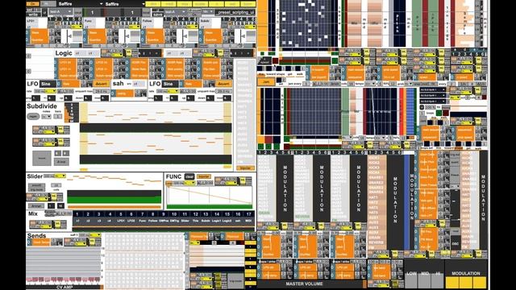Click the MODULATION panel right of the tan voice list
516x290 pixels.
tap(395, 202)
